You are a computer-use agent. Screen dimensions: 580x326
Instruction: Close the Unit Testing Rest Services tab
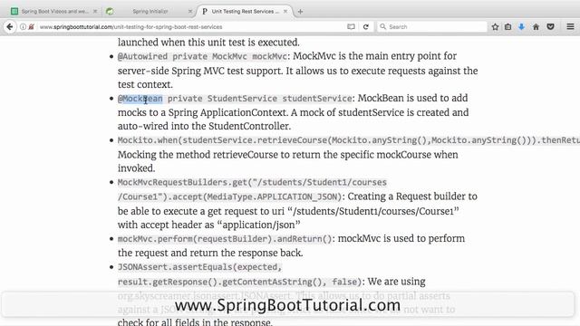285,12
